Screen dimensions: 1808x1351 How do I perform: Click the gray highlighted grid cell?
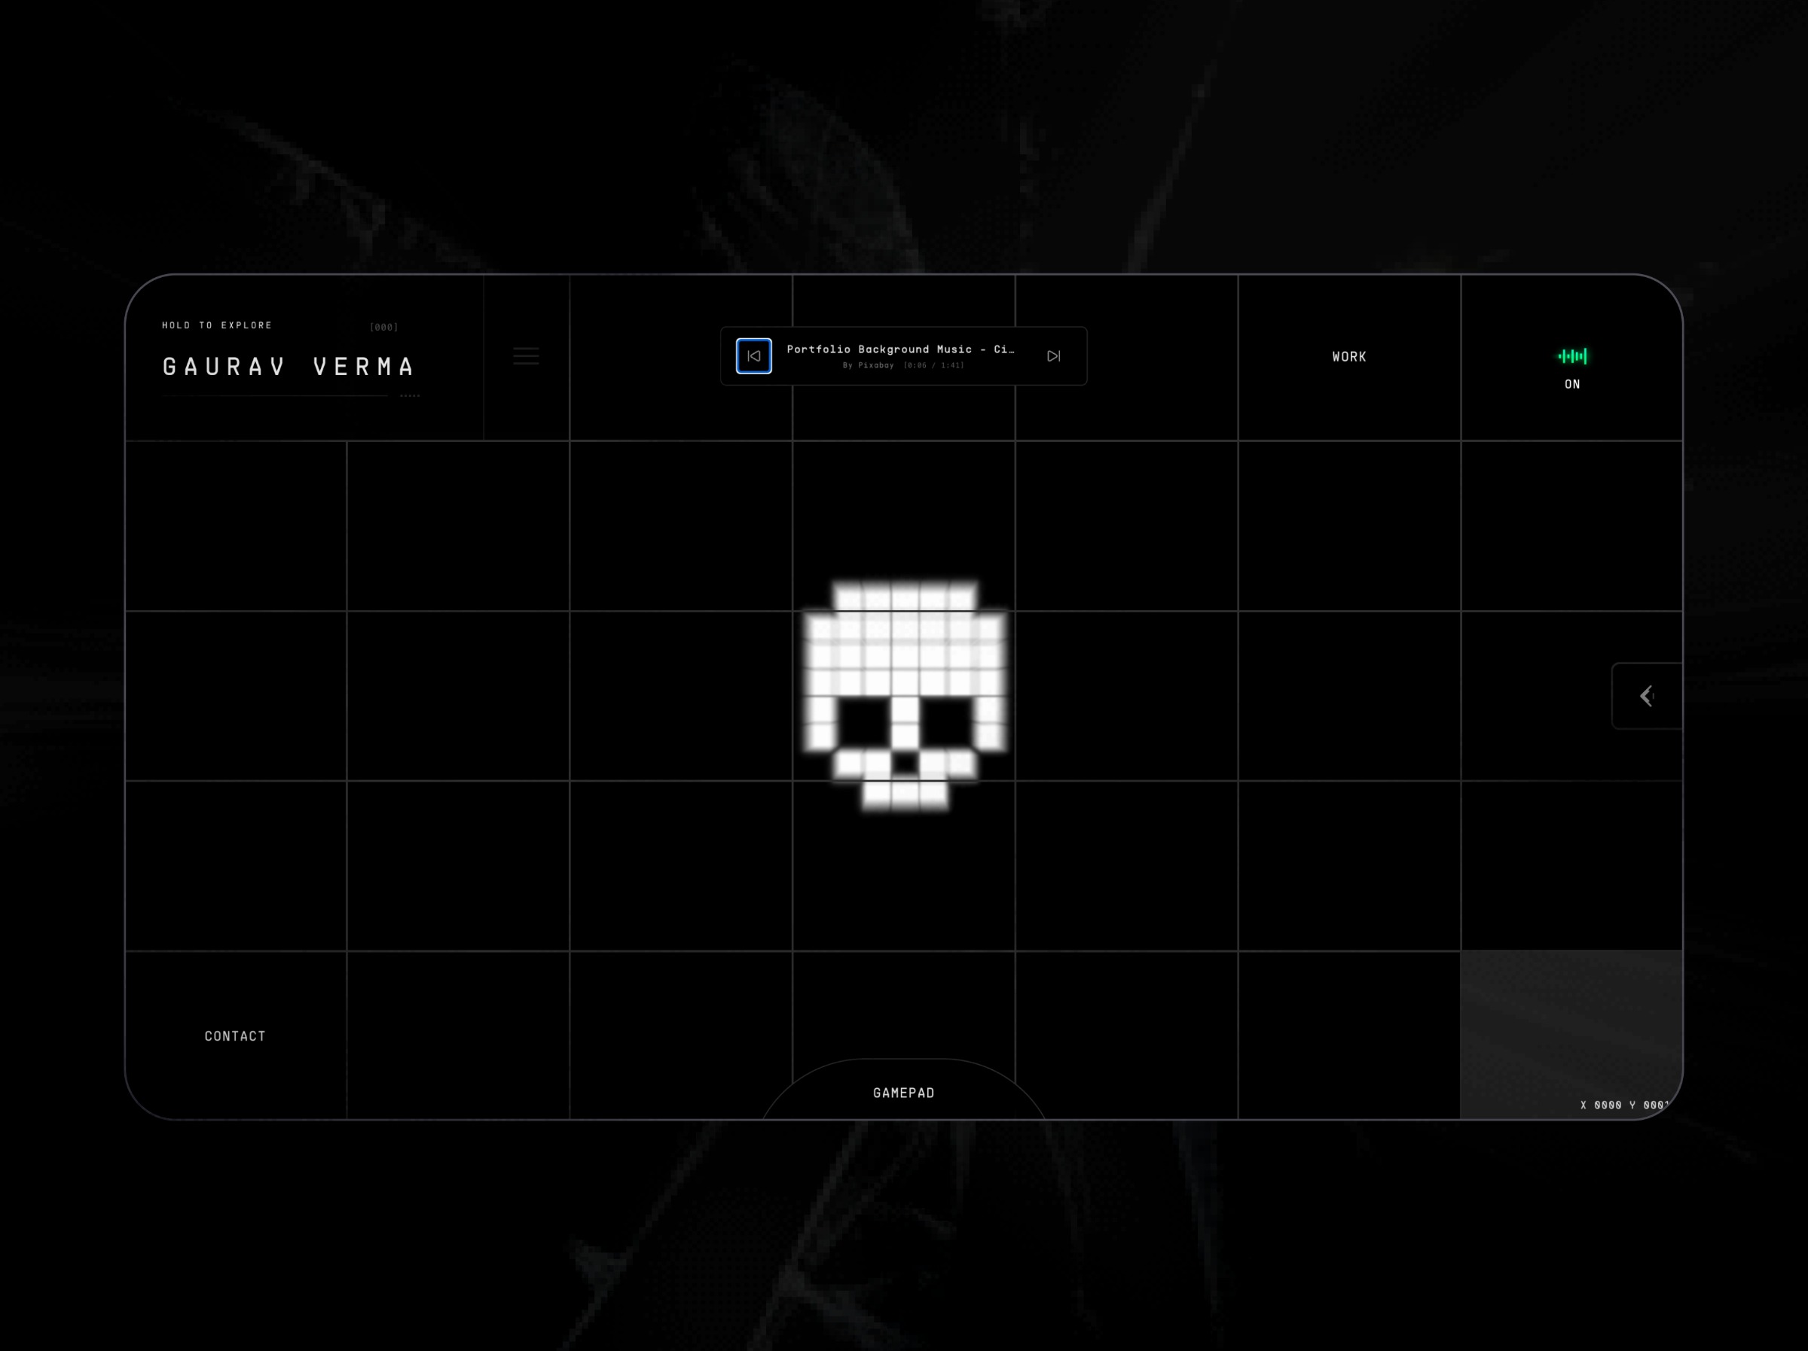1570,1022
